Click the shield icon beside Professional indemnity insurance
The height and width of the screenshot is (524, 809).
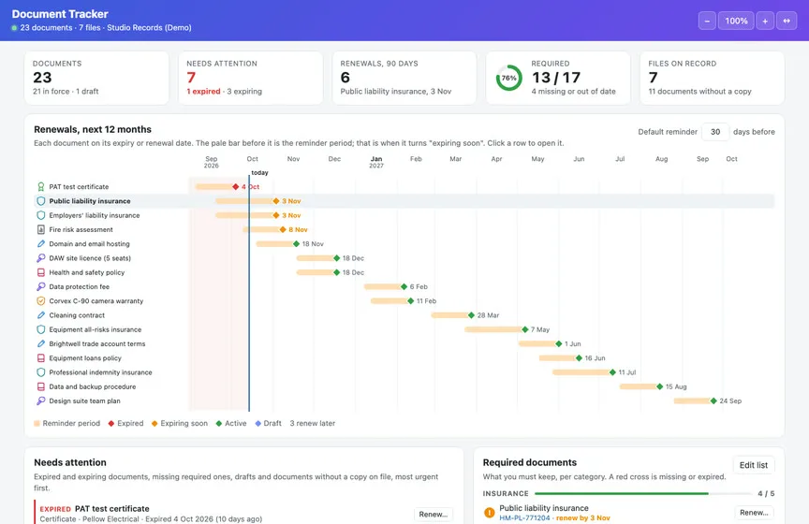click(41, 372)
